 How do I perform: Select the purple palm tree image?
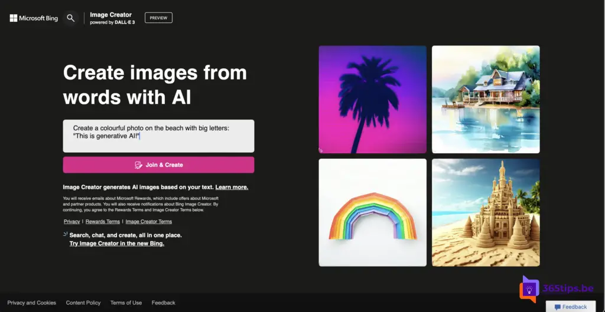pyautogui.click(x=372, y=99)
